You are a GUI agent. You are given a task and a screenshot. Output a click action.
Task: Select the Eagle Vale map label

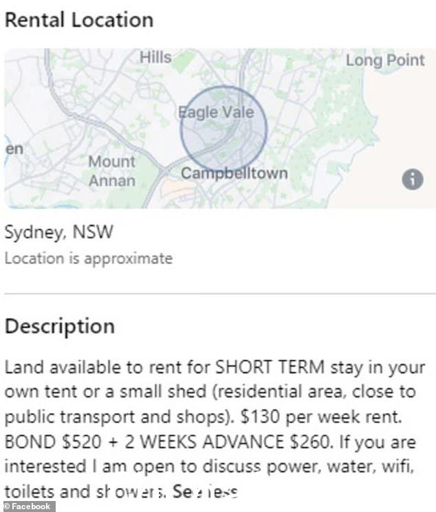[217, 112]
